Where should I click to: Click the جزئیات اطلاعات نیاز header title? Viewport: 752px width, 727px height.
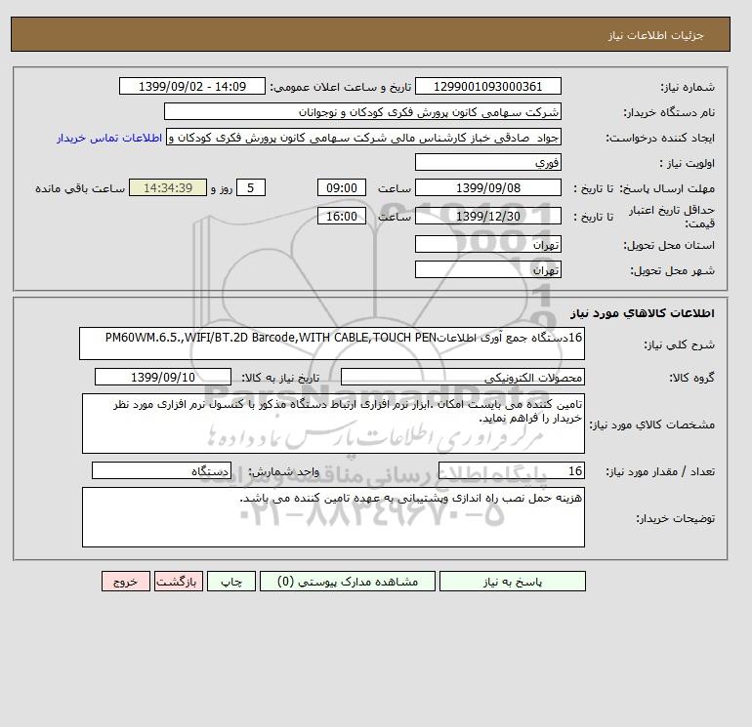point(655,35)
